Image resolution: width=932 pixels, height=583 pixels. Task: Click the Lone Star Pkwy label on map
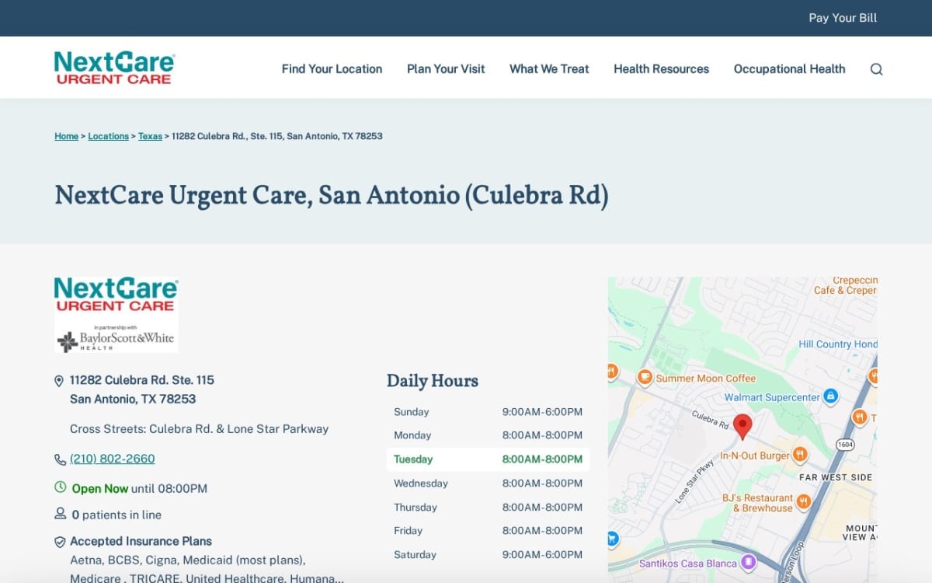coord(694,482)
